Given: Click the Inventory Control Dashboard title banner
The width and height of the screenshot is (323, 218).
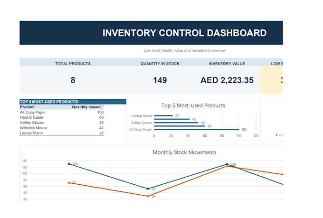Looking at the screenshot, I should click(151, 33).
